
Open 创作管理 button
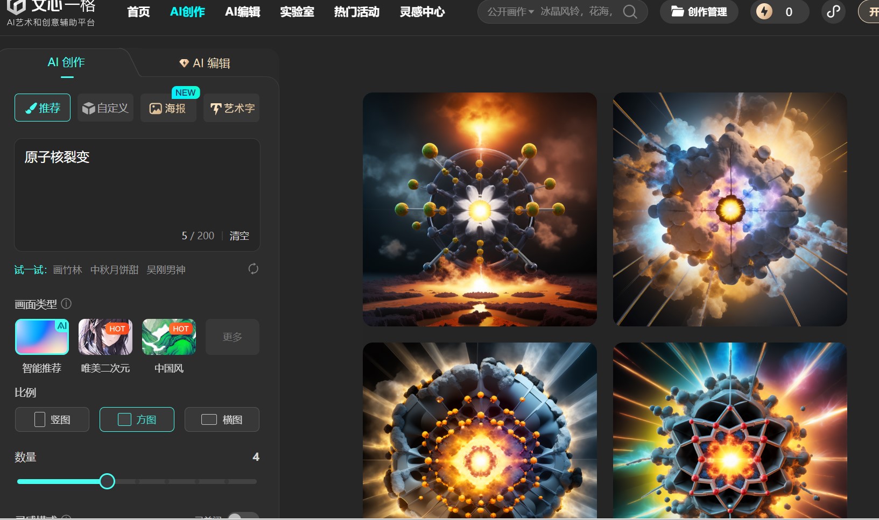[x=699, y=11]
